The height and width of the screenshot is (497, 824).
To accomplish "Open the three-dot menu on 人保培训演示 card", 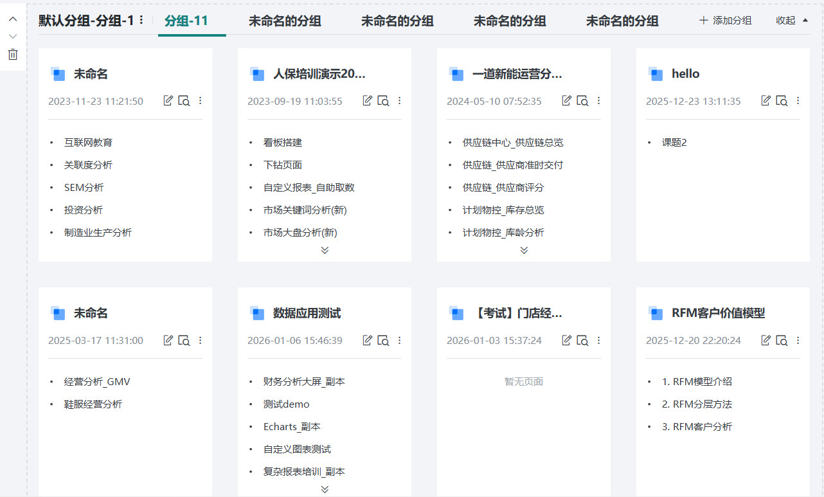I will pos(399,100).
